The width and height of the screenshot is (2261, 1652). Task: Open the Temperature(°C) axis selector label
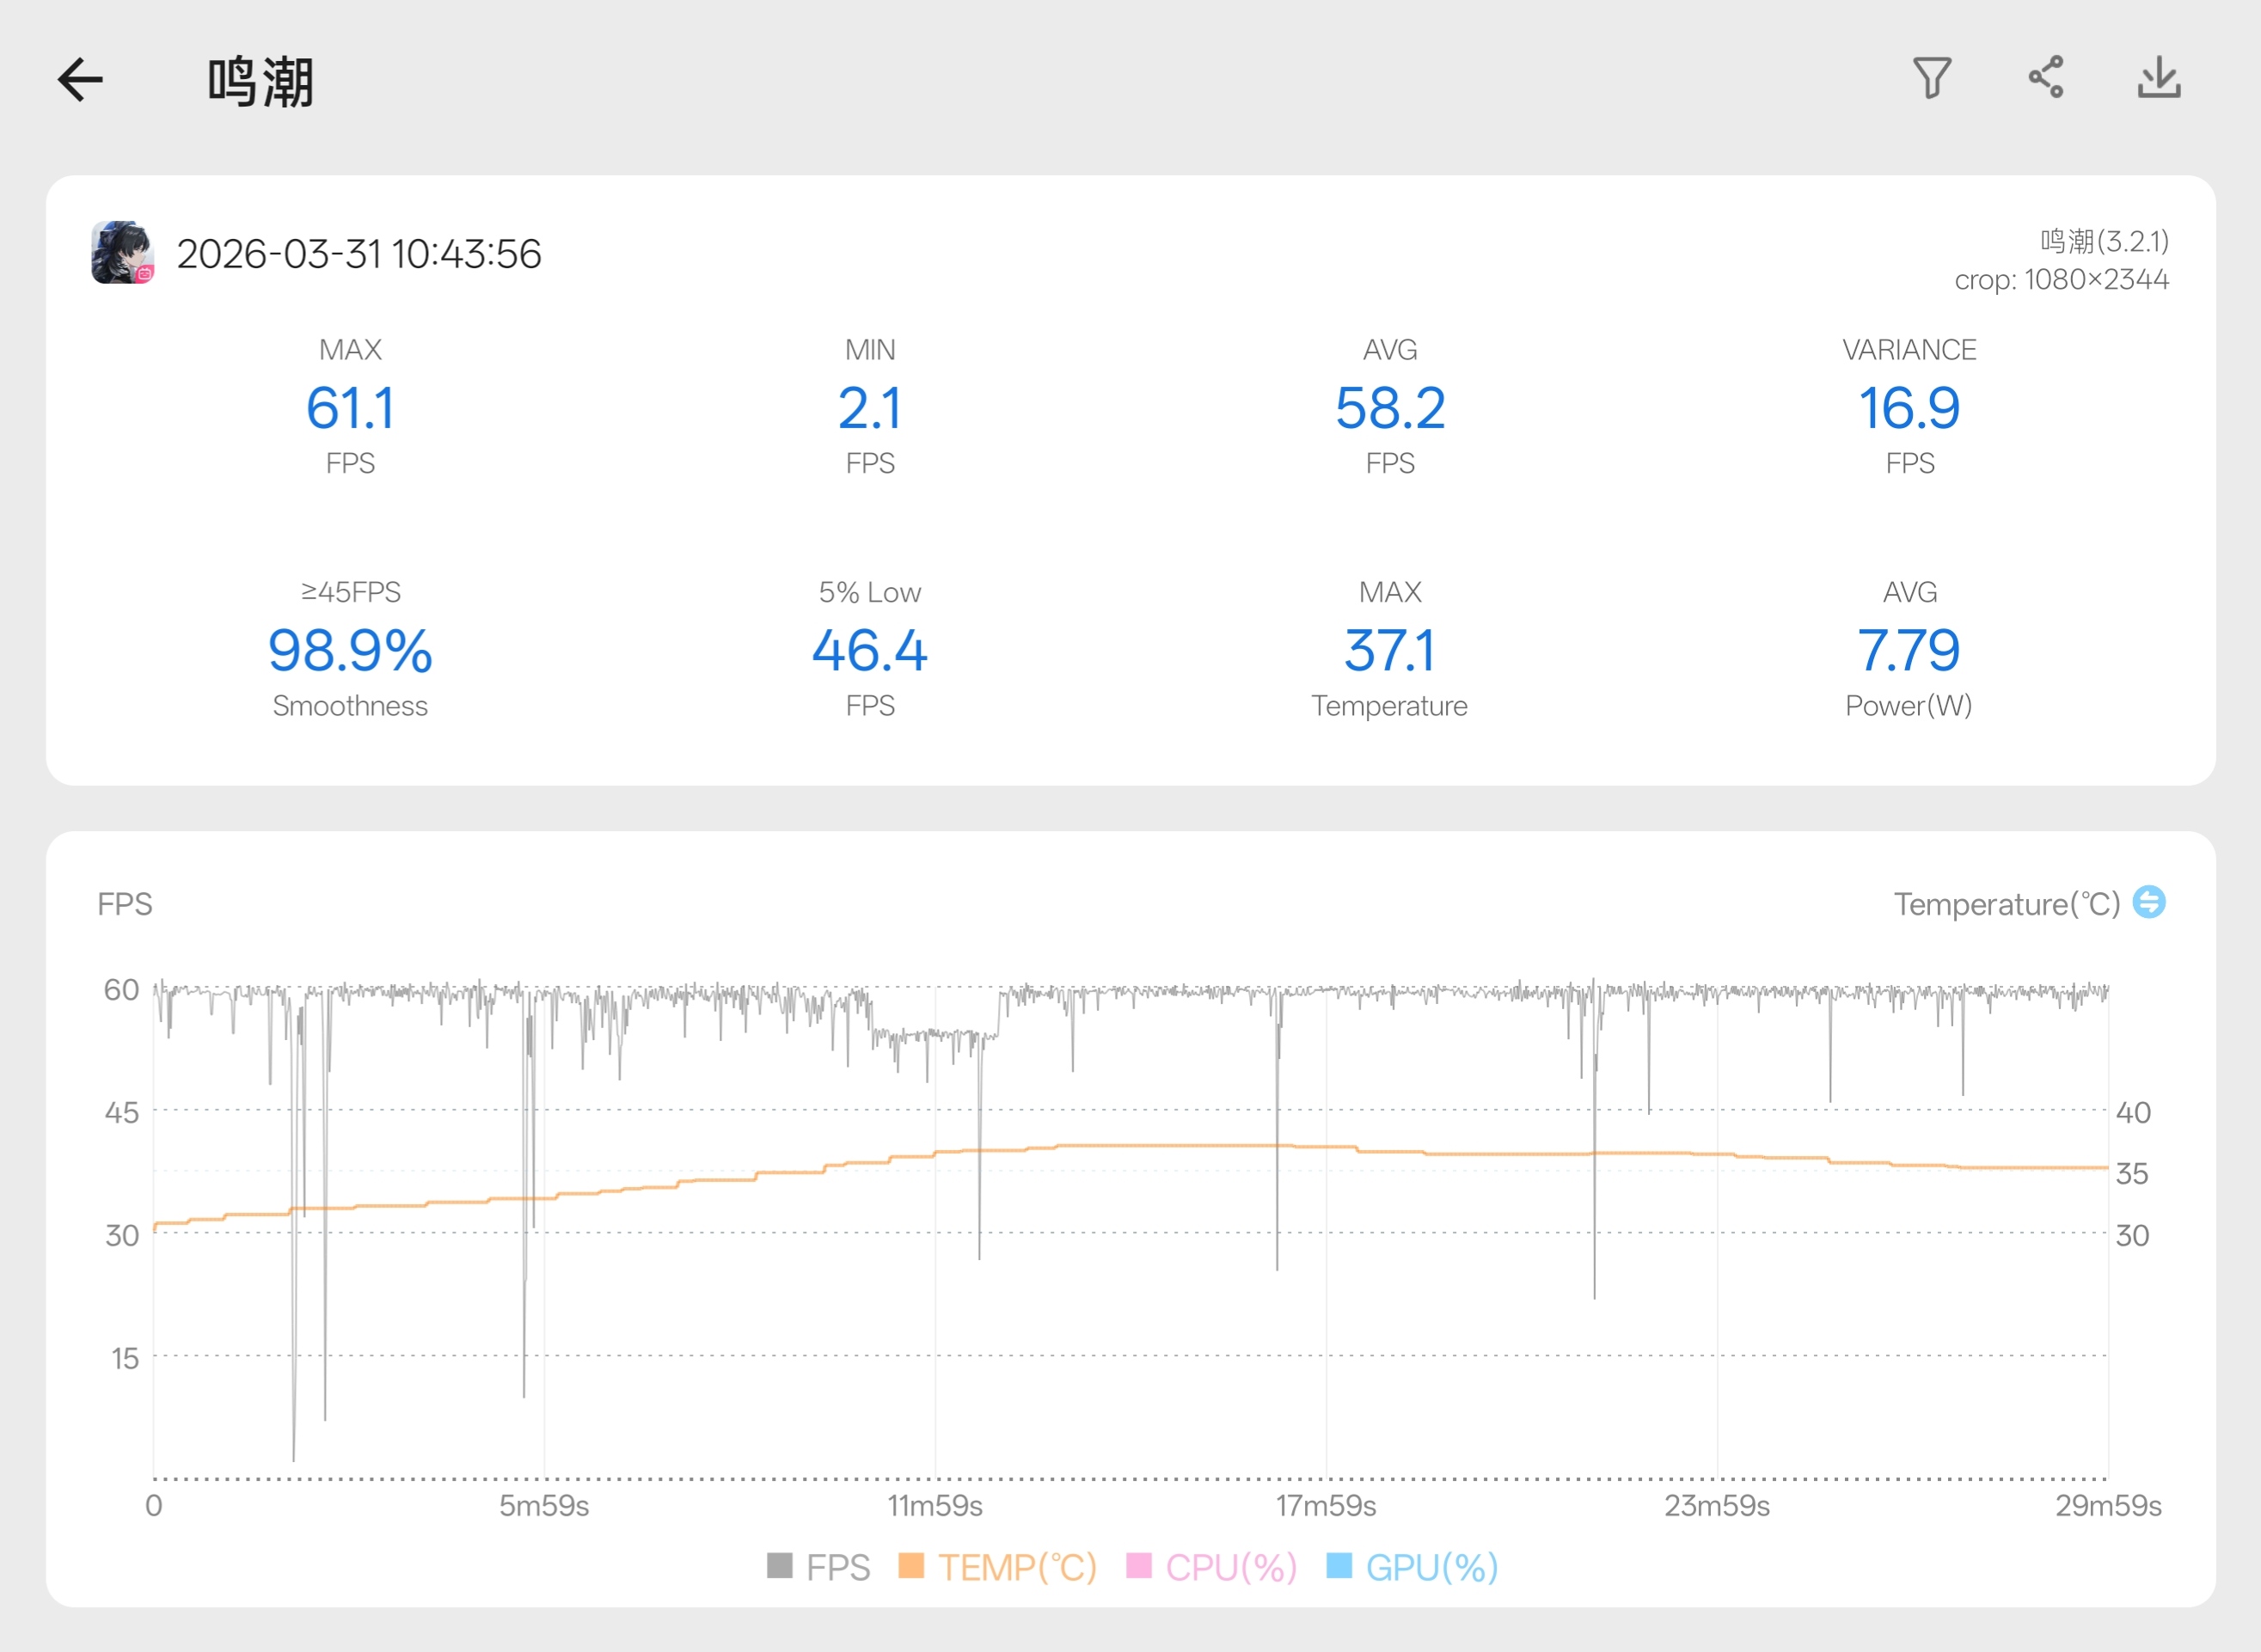tap(2006, 904)
